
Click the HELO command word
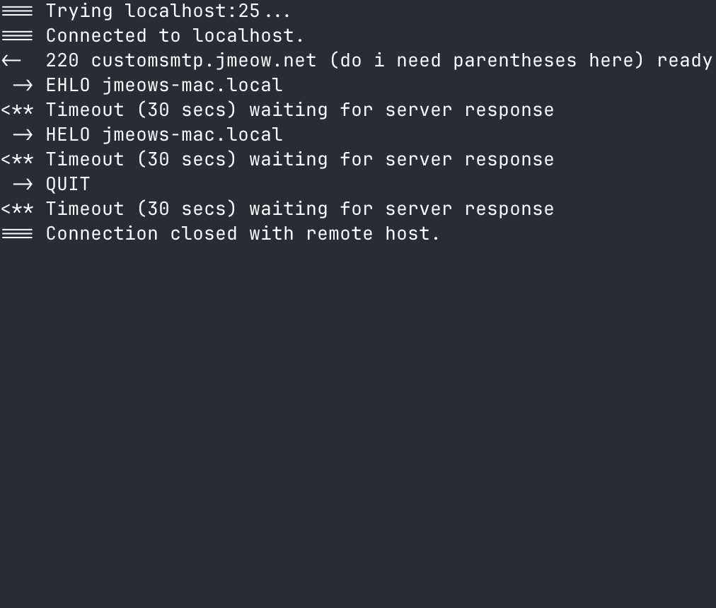(x=68, y=135)
